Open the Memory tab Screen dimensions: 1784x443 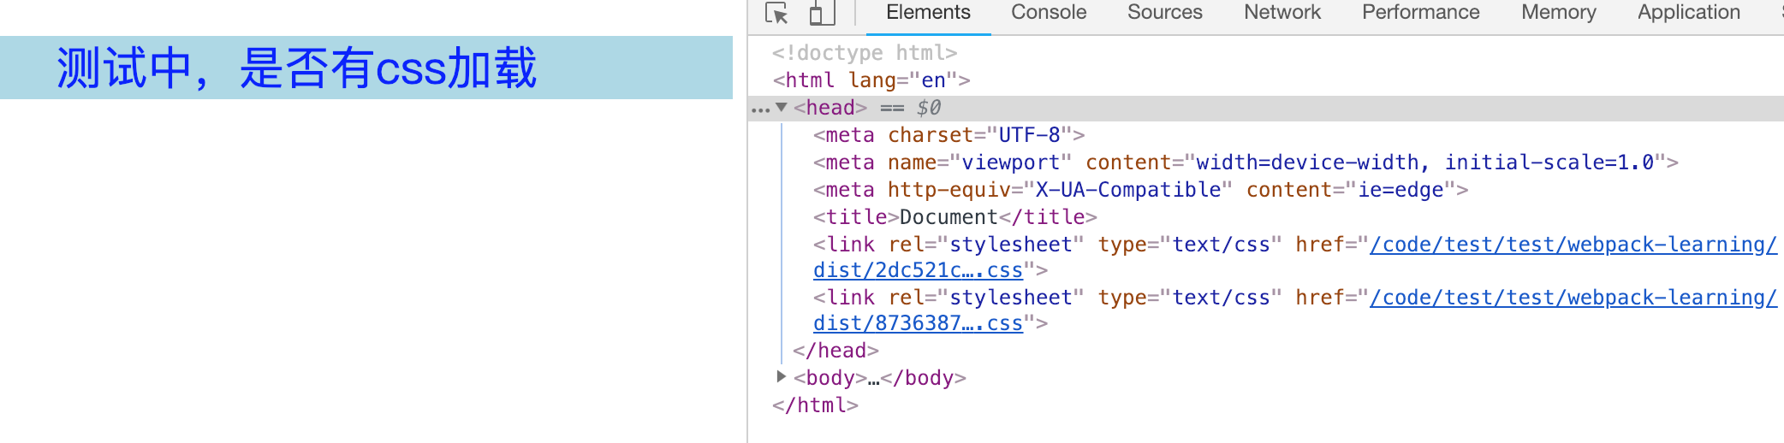coord(1559,13)
